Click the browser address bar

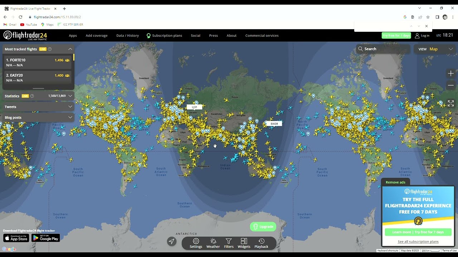[x=215, y=17]
